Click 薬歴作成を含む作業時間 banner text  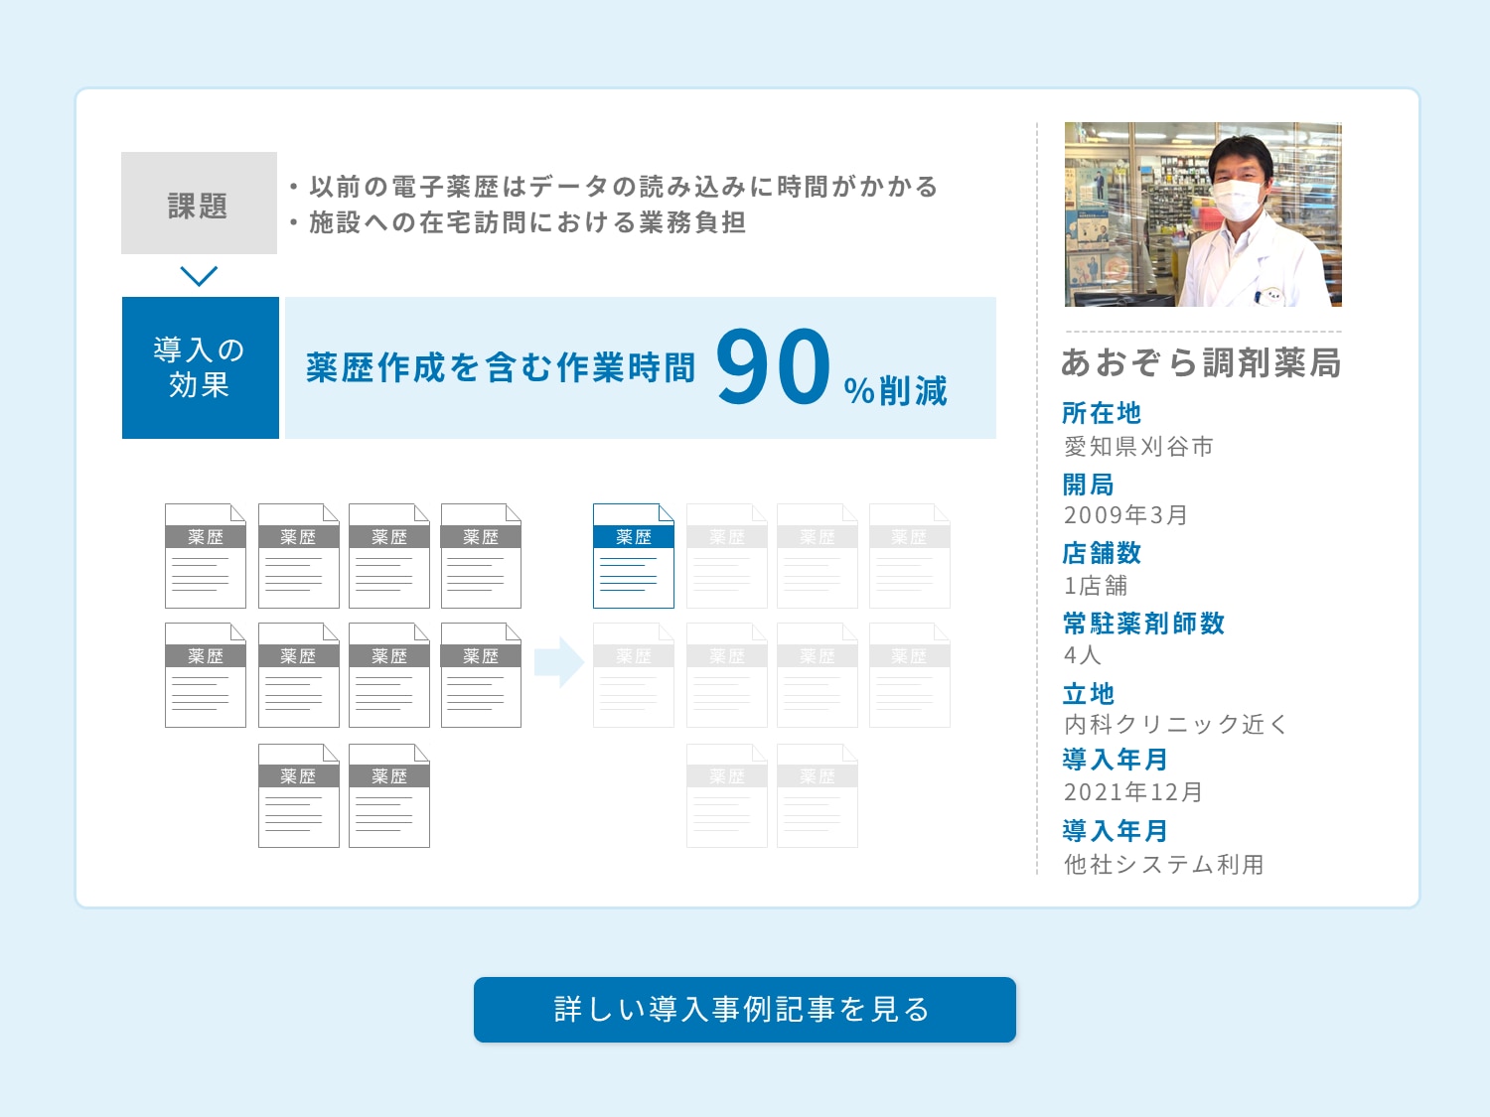(x=501, y=368)
